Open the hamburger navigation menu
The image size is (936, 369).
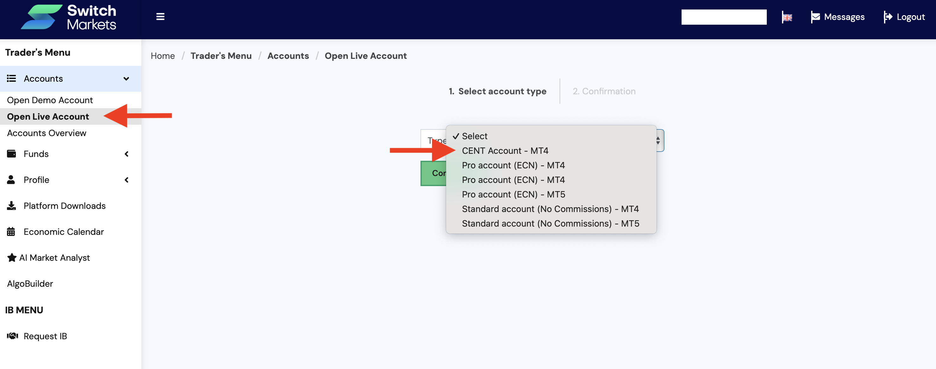160,16
